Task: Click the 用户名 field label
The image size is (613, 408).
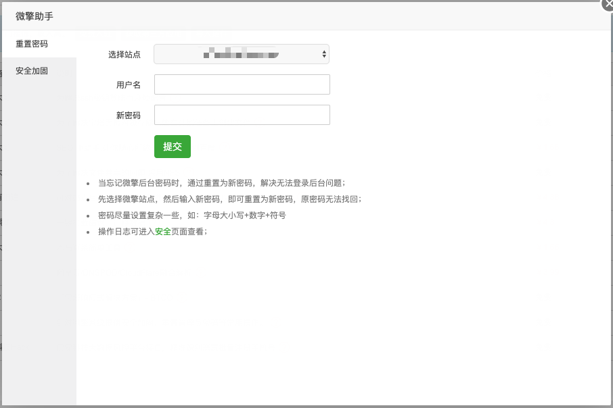Action: click(129, 84)
